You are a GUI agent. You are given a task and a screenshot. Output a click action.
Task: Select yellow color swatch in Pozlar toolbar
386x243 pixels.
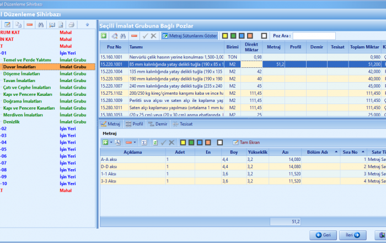pyautogui.click(x=225, y=36)
